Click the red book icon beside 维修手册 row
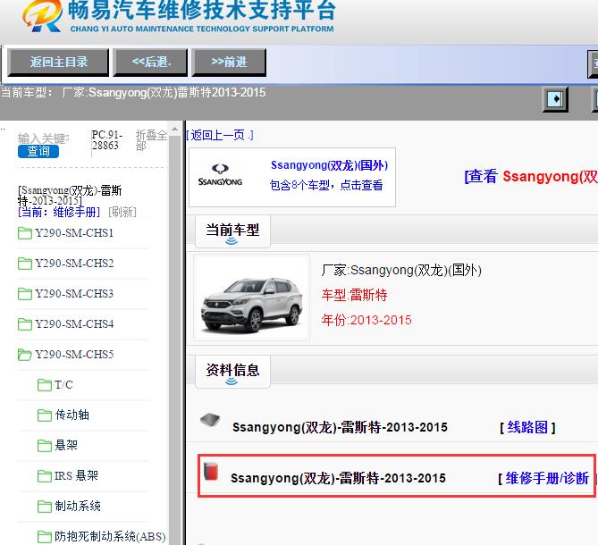This screenshot has width=598, height=545. pos(211,471)
